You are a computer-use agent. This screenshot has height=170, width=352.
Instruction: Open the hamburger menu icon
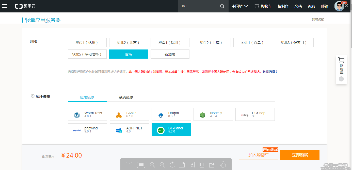5,6
